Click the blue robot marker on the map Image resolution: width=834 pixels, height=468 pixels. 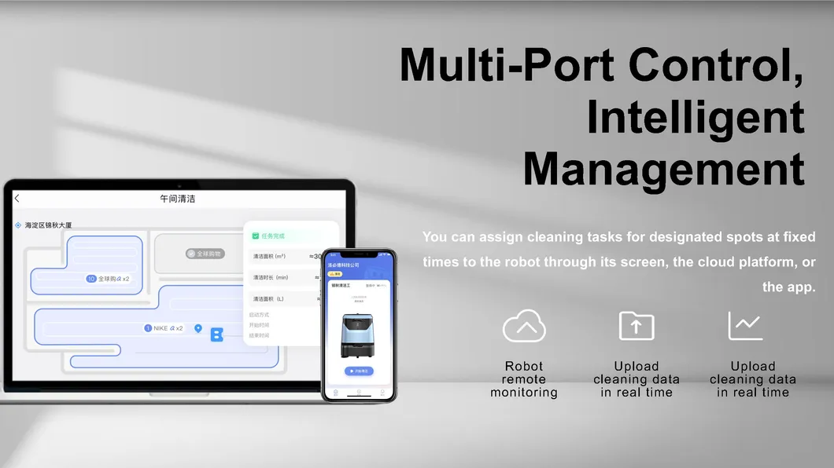[217, 335]
